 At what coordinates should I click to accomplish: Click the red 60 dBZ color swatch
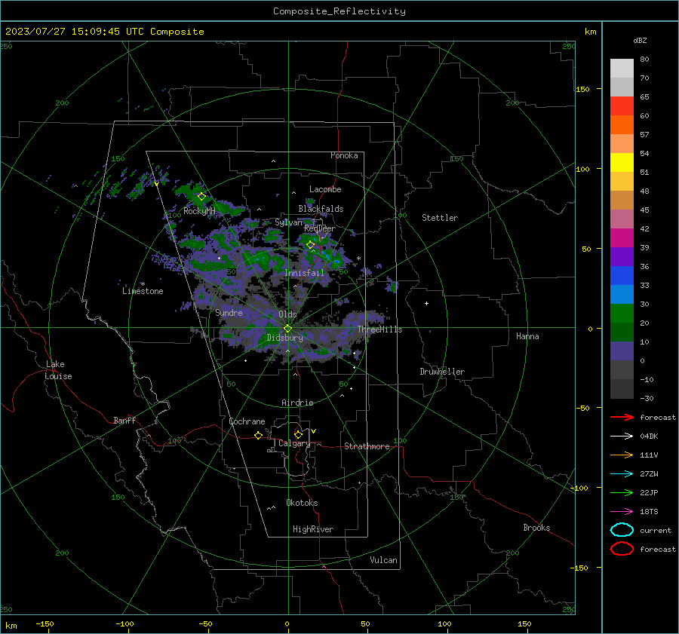(x=622, y=106)
